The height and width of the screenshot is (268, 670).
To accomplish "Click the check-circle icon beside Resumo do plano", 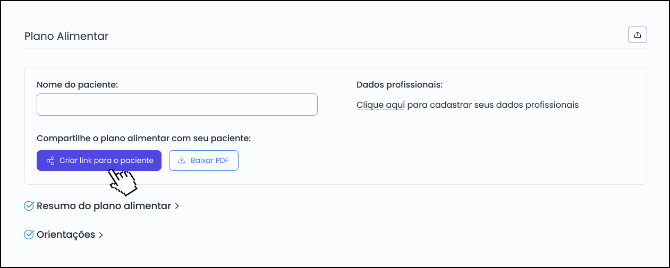I will 29,206.
